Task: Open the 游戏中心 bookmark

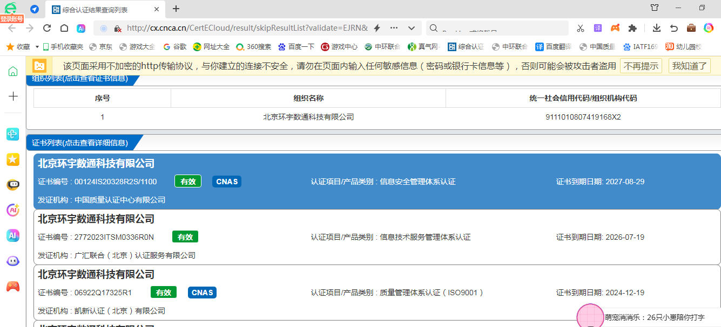Action: coord(339,47)
